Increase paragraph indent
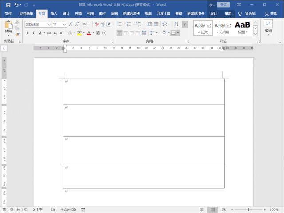The height and width of the screenshot is (213, 284). pyautogui.click(x=156, y=24)
